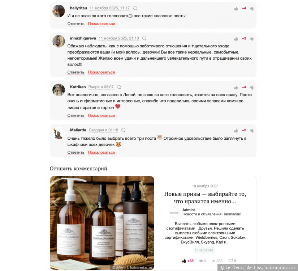This screenshot has width=298, height=271.
Task: Click the +55 thumbs up on news post
Action: pos(188,261)
